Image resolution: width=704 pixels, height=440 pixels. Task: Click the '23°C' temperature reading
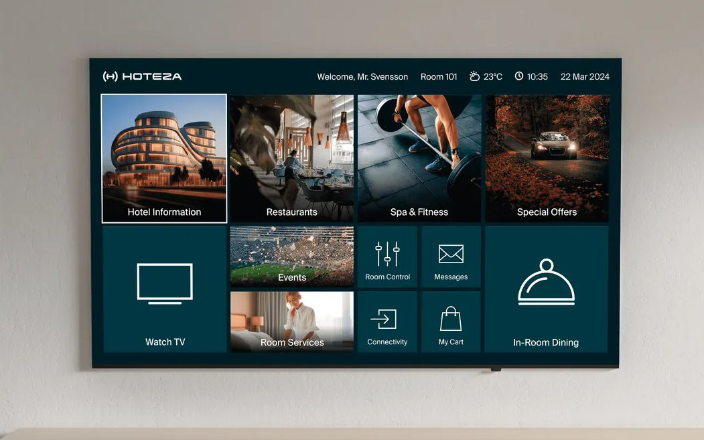point(493,77)
